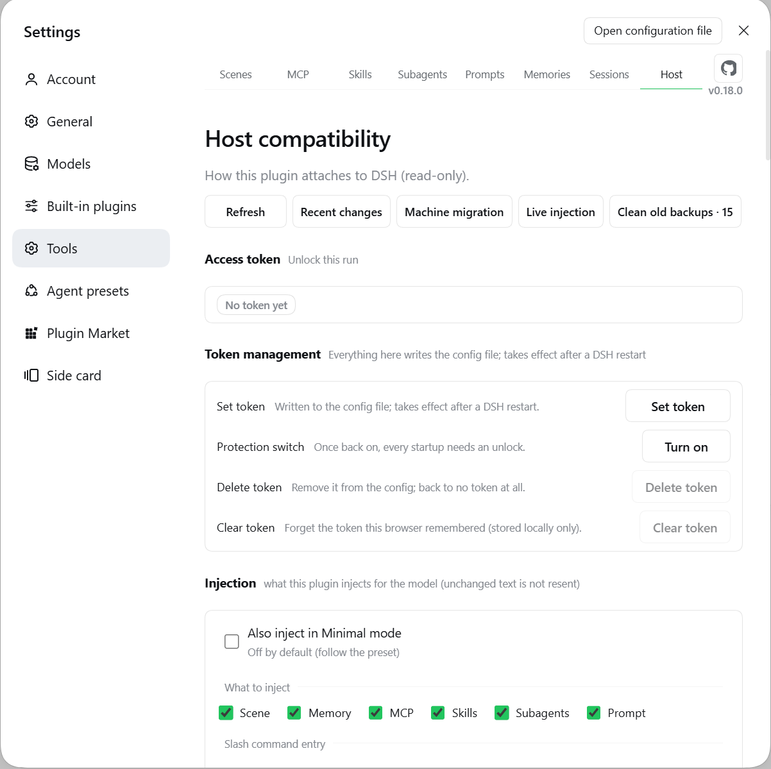This screenshot has height=769, width=771.
Task: Switch to the Sessions tab
Action: (609, 74)
